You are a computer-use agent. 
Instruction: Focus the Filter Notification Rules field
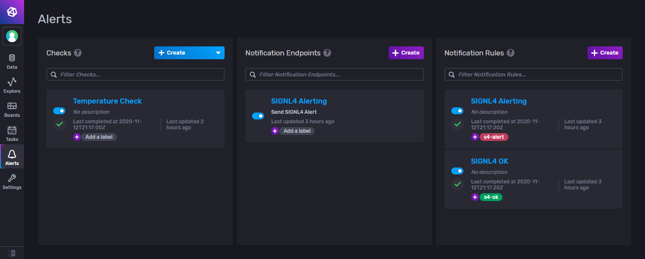pyautogui.click(x=533, y=74)
